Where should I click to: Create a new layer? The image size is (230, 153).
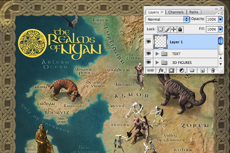coord(202,70)
